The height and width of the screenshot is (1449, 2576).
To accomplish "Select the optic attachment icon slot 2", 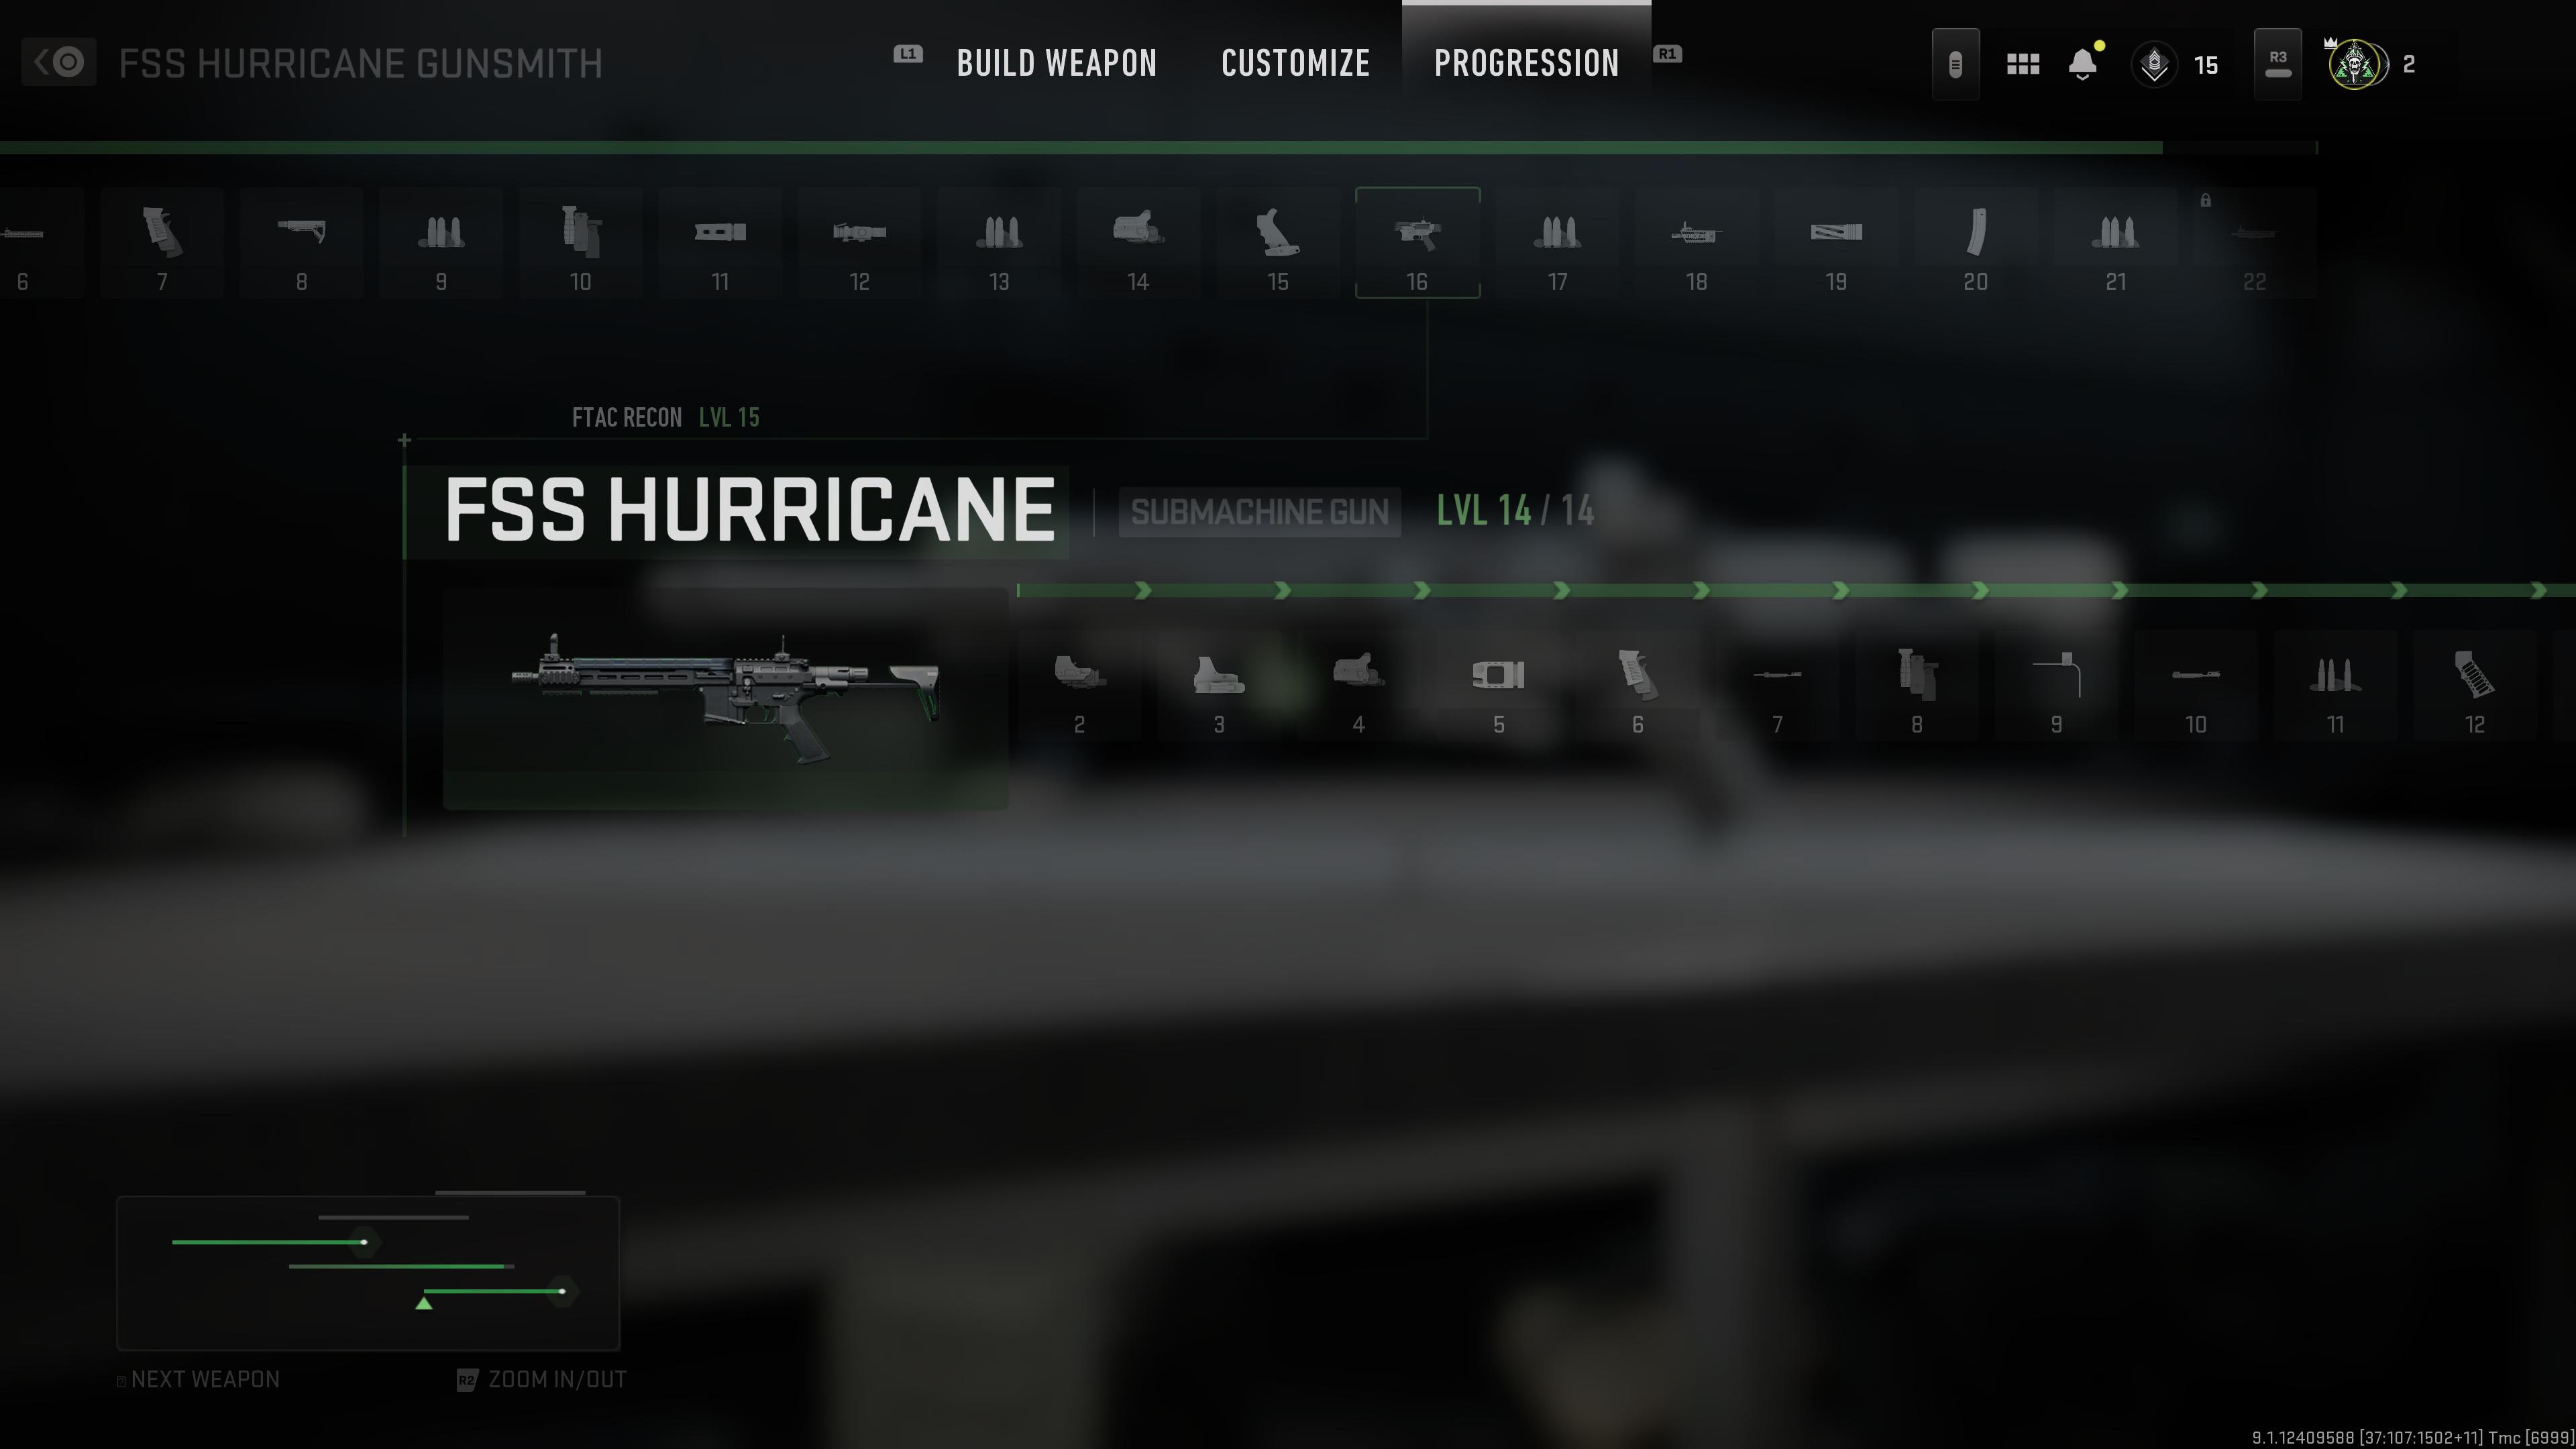I will click(1079, 681).
